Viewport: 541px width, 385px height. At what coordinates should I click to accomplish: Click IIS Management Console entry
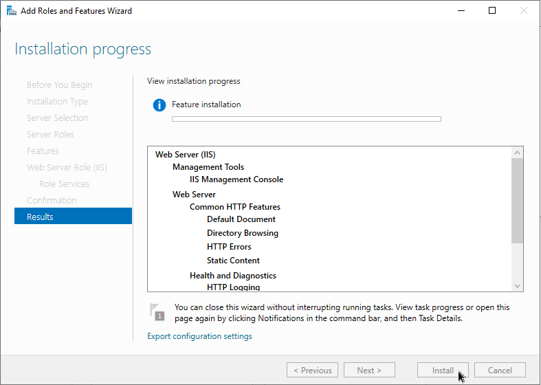(236, 179)
